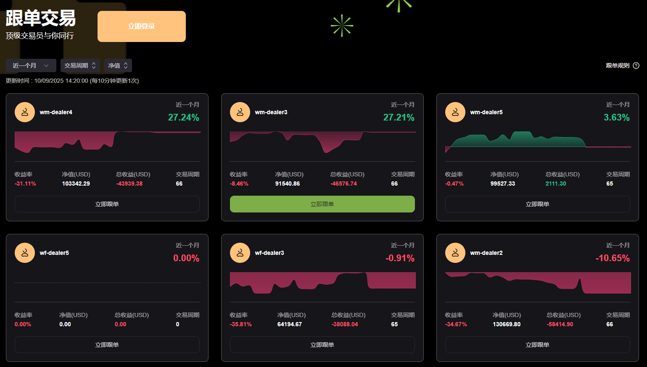The width and height of the screenshot is (647, 367).
Task: Open wm-dealer2's avatar icon
Action: (x=455, y=253)
